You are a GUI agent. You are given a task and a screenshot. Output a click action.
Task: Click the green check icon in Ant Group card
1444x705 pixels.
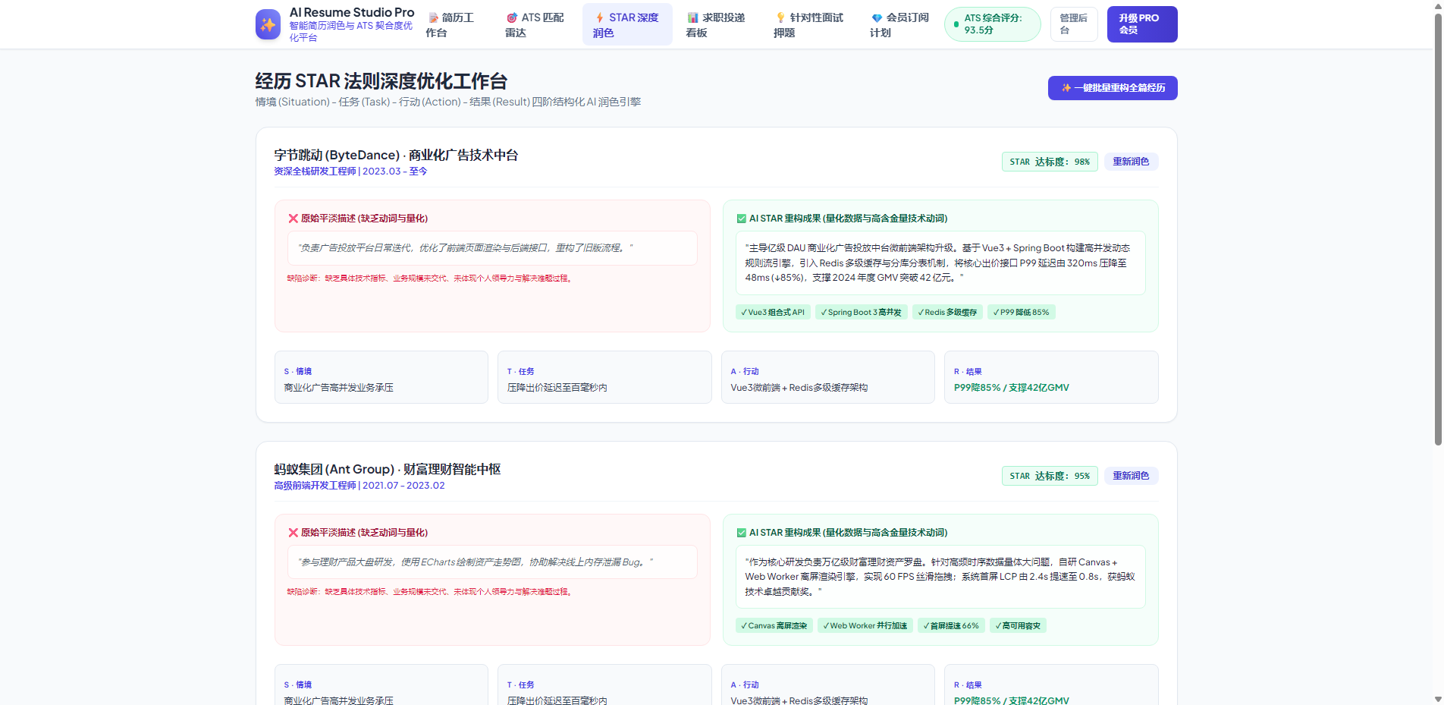[x=741, y=533]
